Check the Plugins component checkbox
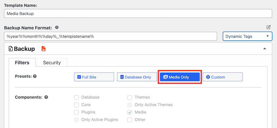The width and height of the screenshot is (277, 128). tap(76, 112)
